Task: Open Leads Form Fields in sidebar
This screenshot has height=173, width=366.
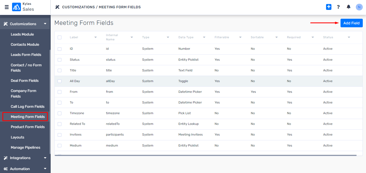Action: 26,55
